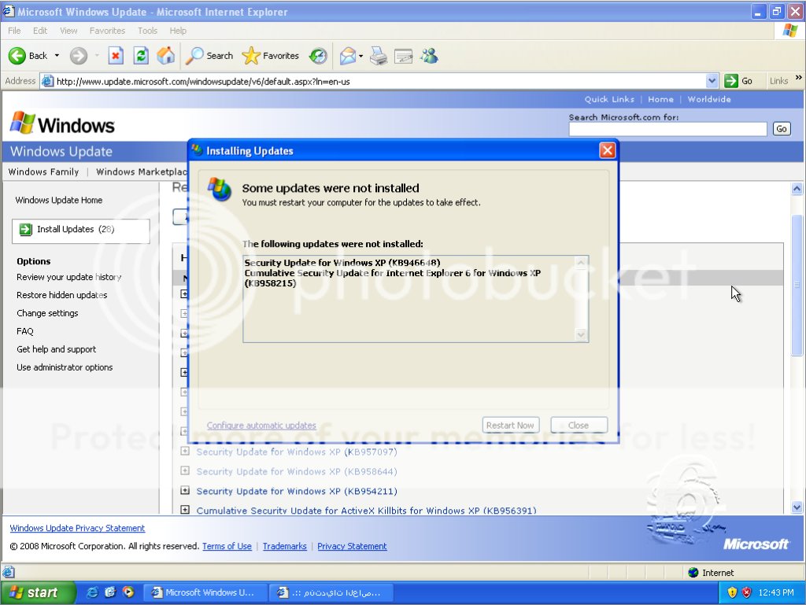Click the Windows logo on the page header
Viewport: 806px width, 605px height.
[63, 125]
